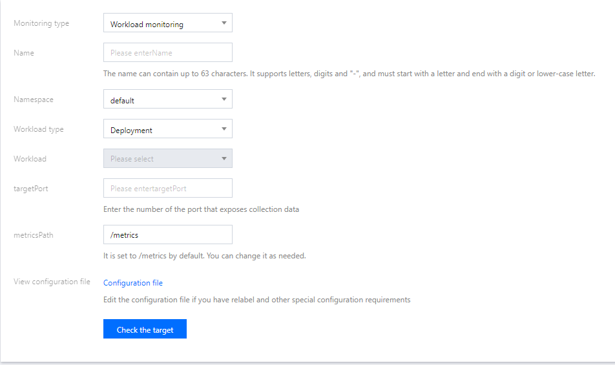The width and height of the screenshot is (615, 365).
Task: Open the Monitoring type dropdown
Action: pyautogui.click(x=167, y=24)
